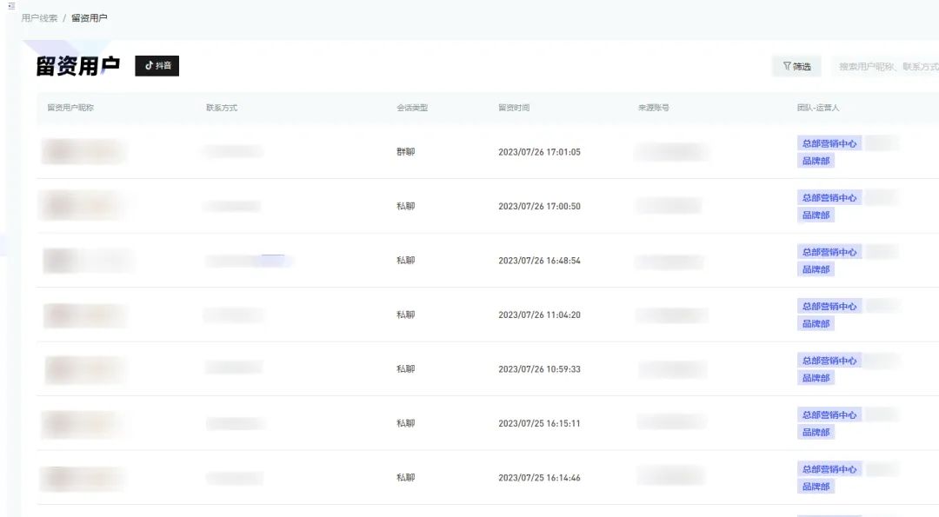
Task: Select 品牌部 tag in 17:01:05 row
Action: tap(816, 161)
